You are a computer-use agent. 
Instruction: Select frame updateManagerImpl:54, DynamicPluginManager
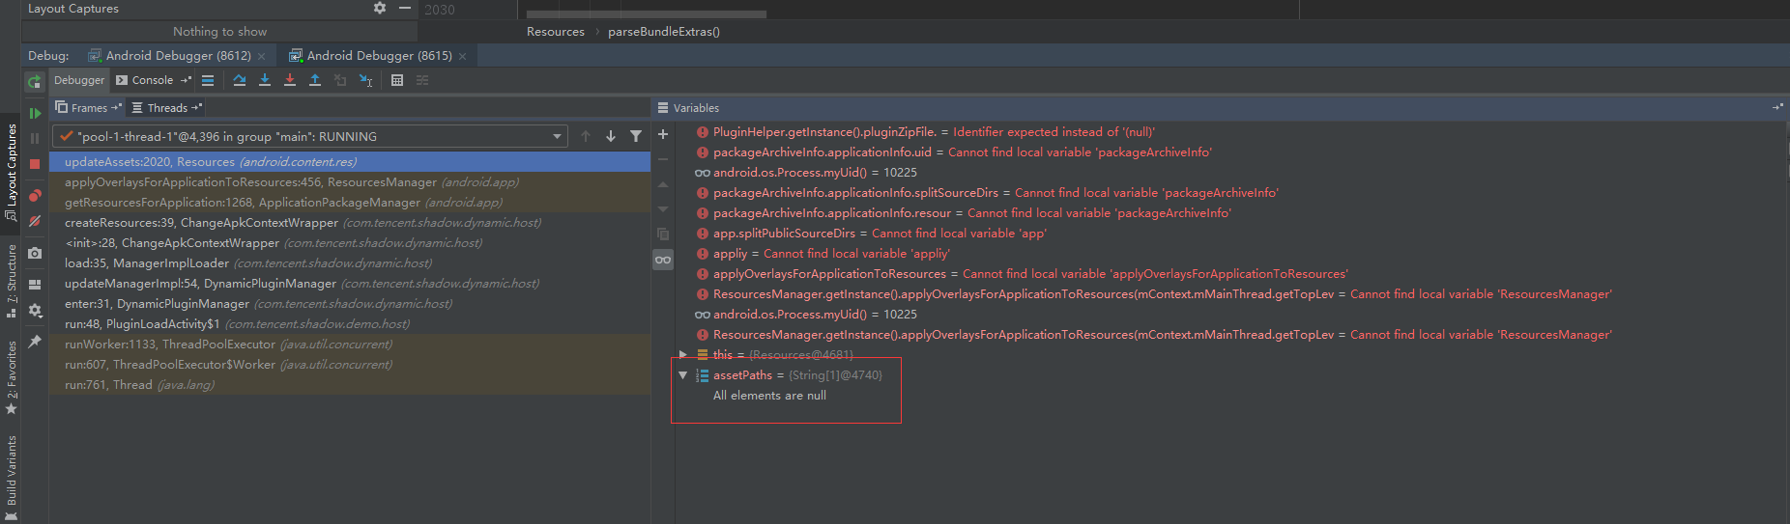350,283
